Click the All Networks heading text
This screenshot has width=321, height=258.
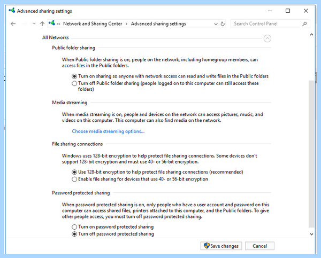[x=56, y=37]
